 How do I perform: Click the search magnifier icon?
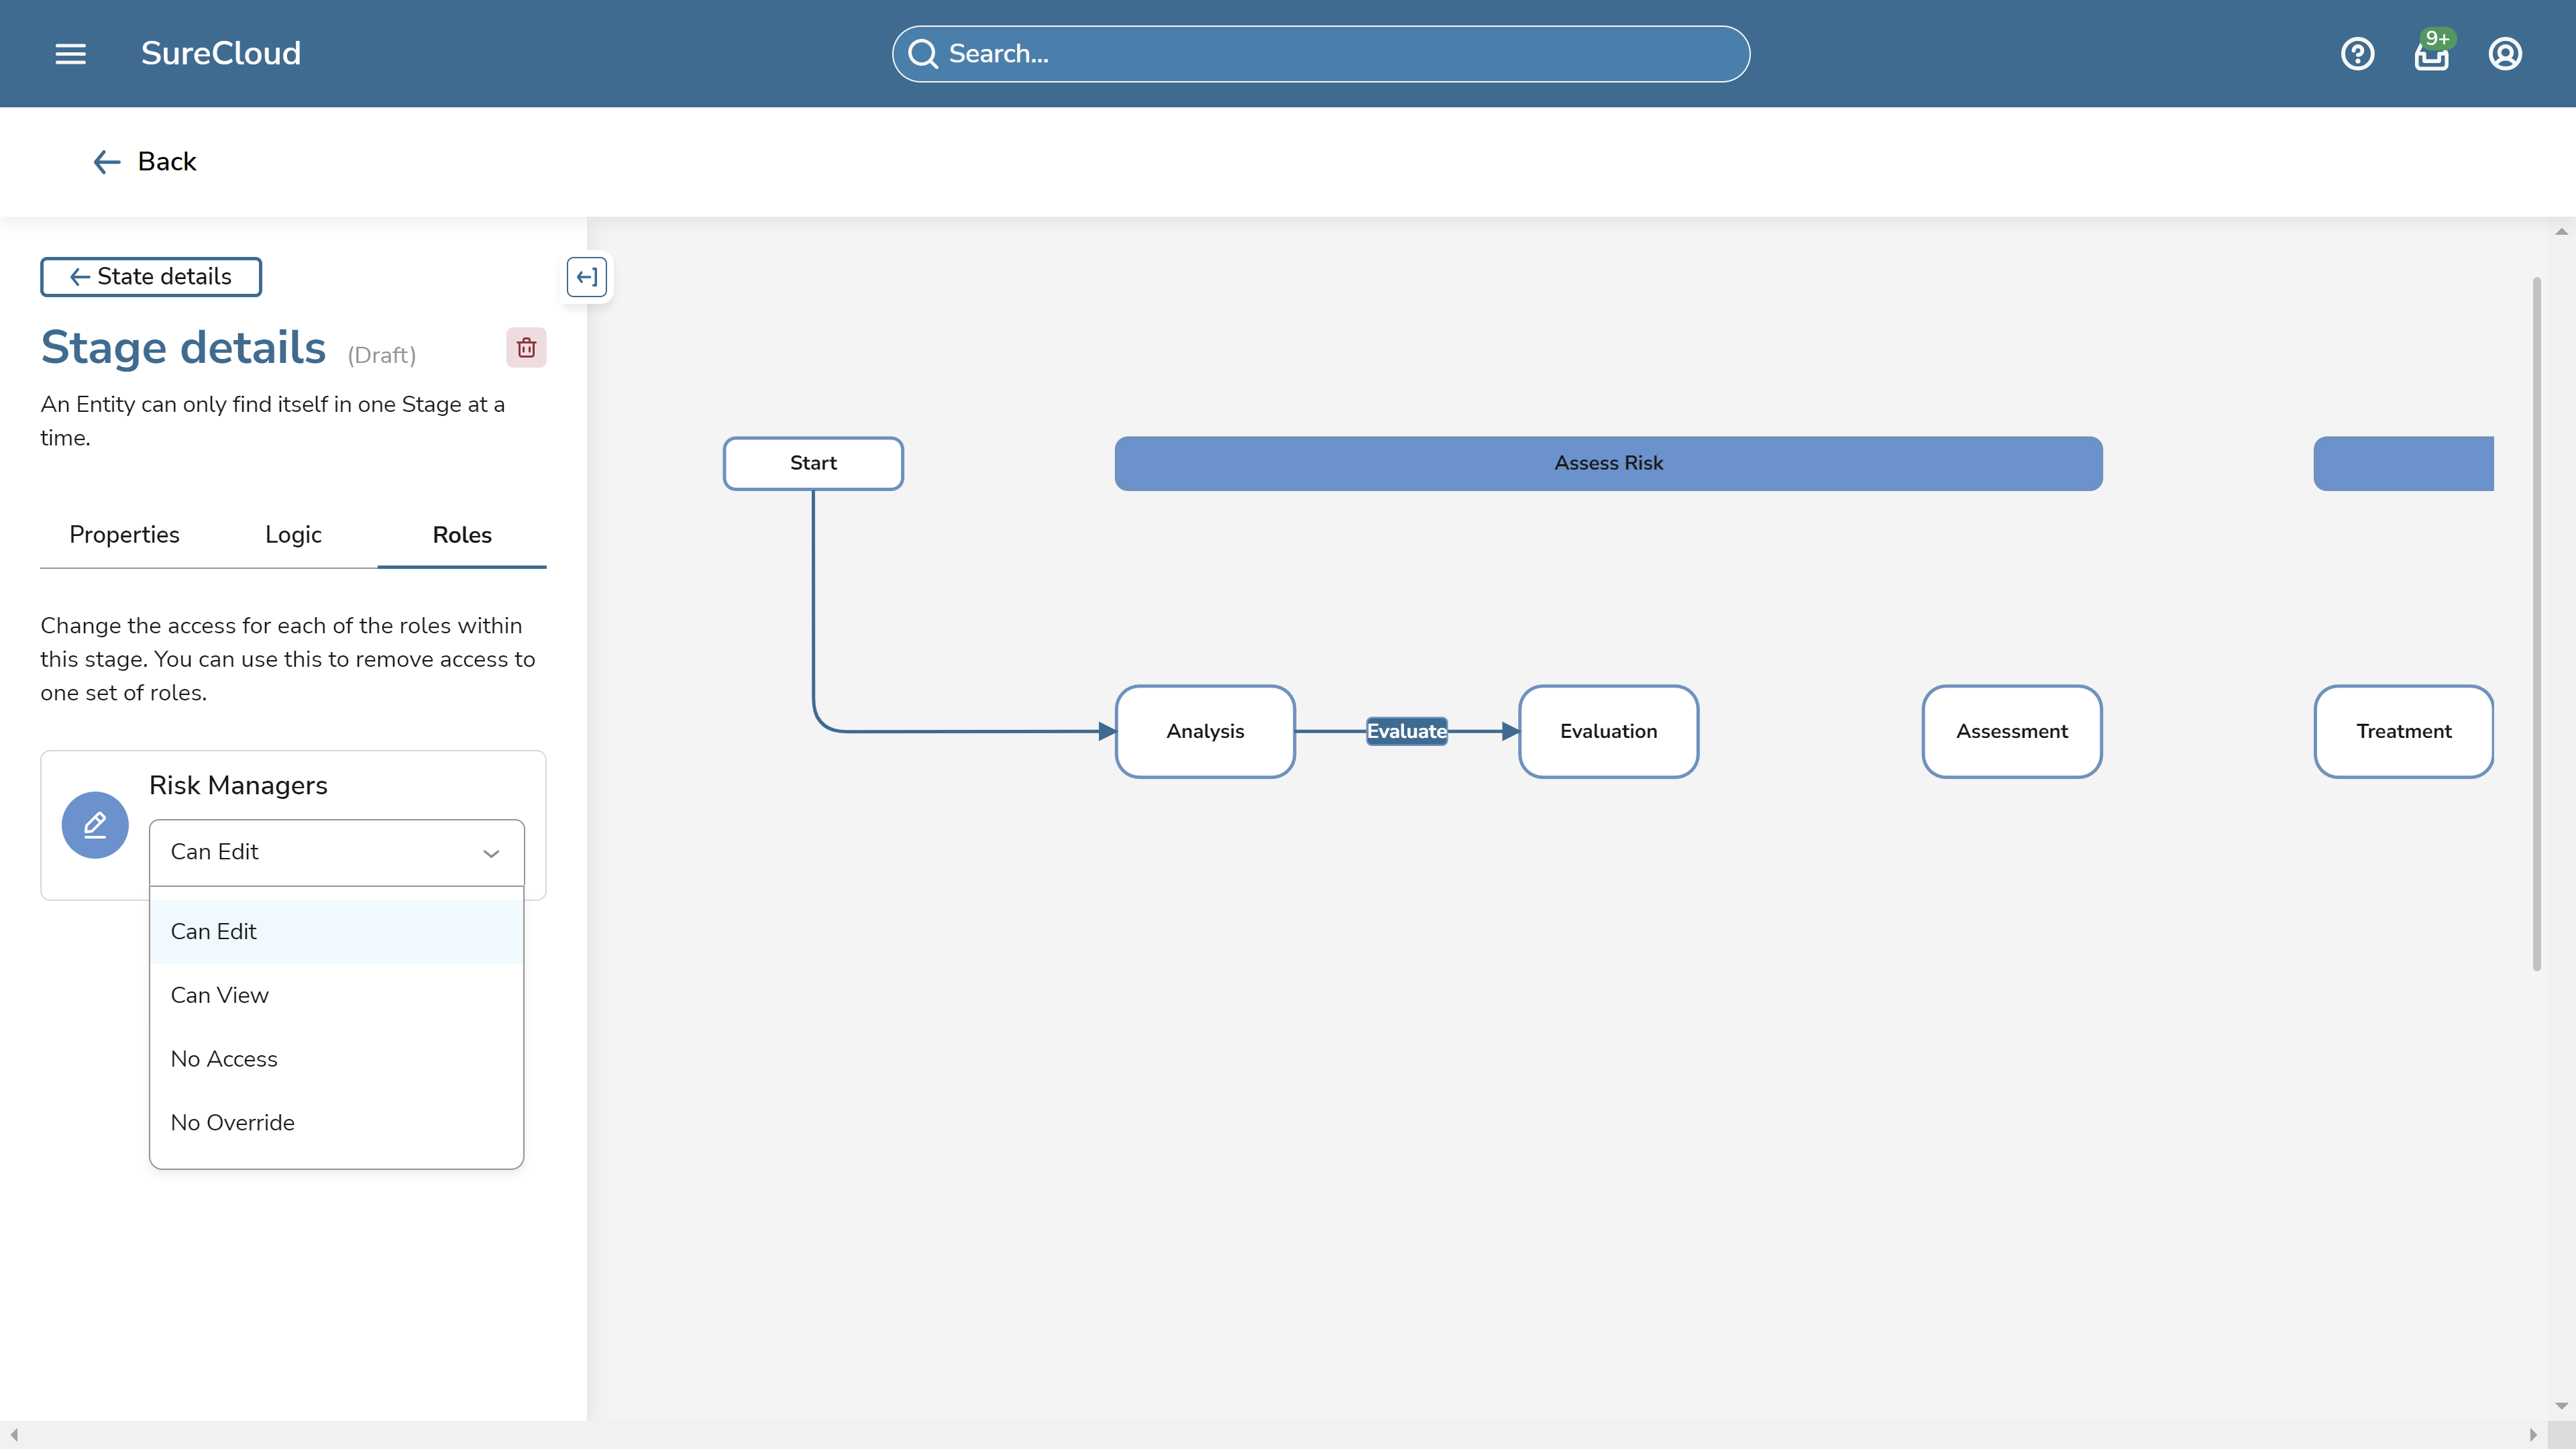tap(923, 53)
